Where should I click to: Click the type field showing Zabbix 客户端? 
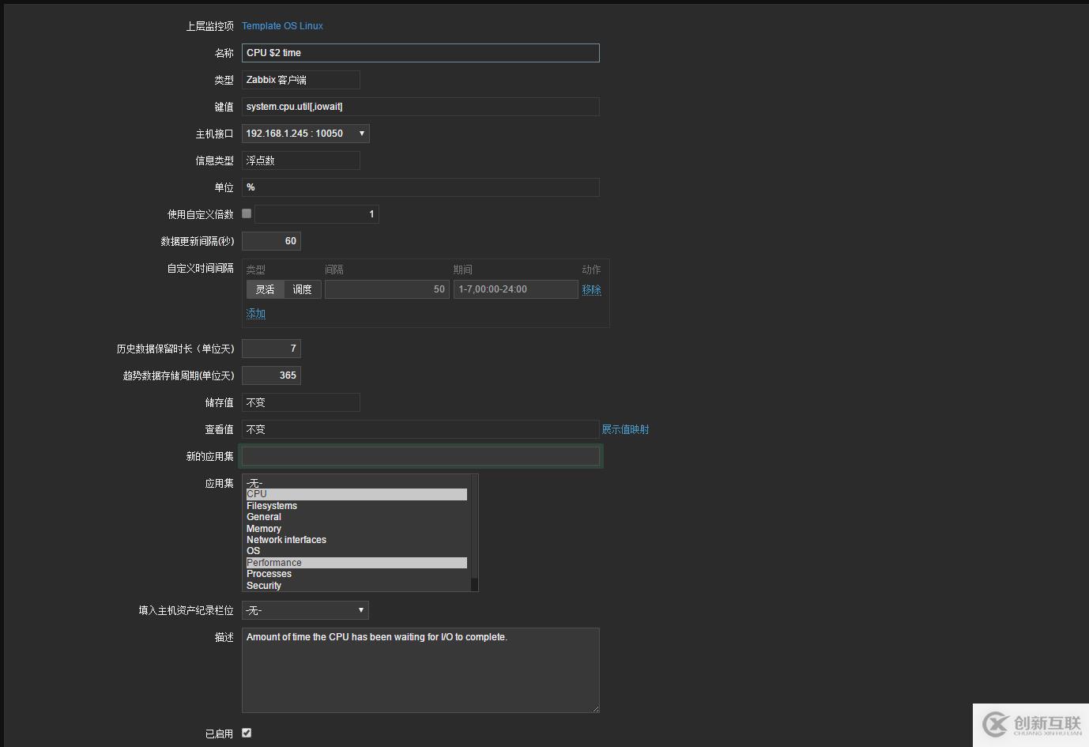[301, 80]
